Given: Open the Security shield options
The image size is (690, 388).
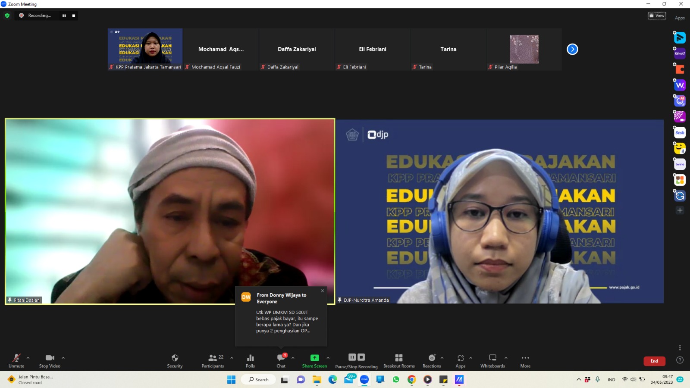Looking at the screenshot, I should (x=175, y=360).
